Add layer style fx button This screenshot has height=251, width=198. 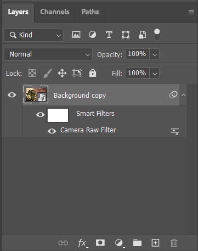tap(82, 243)
